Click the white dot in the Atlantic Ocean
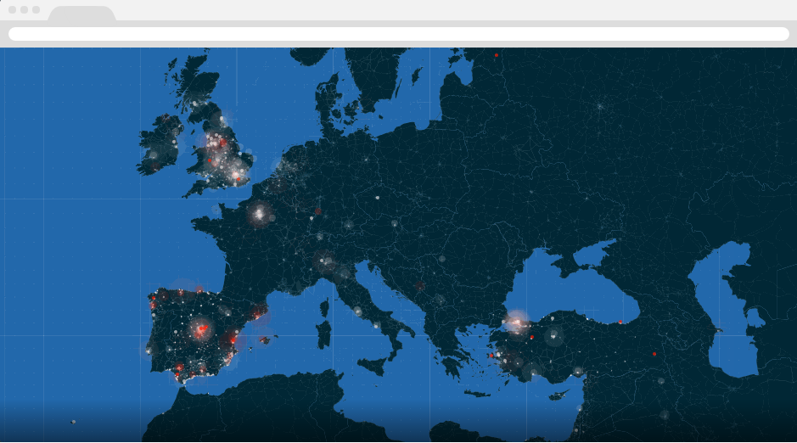 pos(73,422)
